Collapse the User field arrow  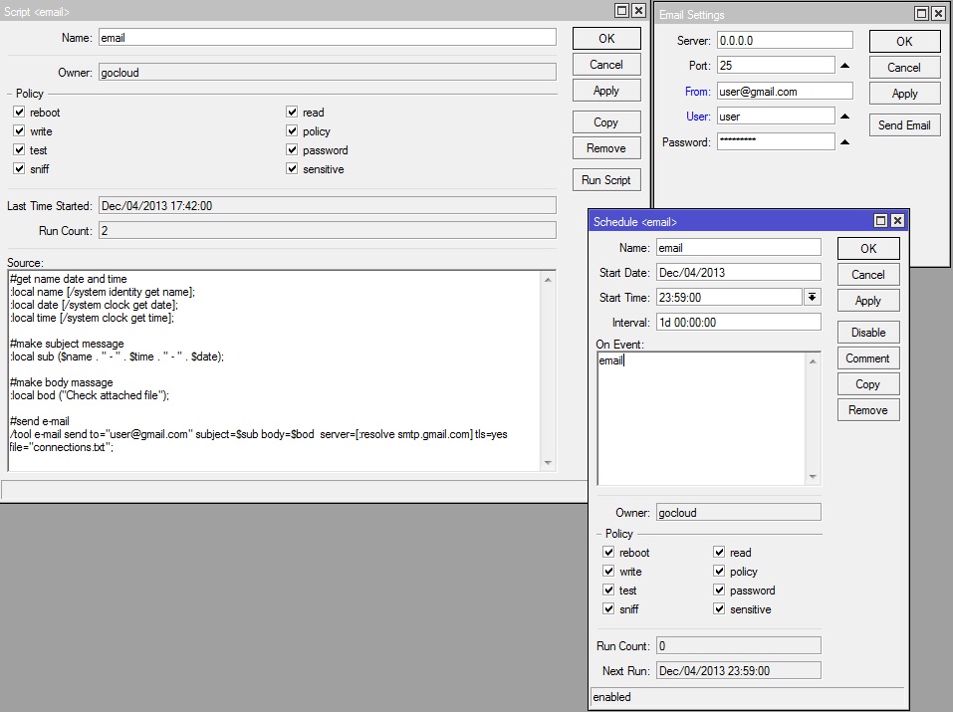pyautogui.click(x=844, y=117)
